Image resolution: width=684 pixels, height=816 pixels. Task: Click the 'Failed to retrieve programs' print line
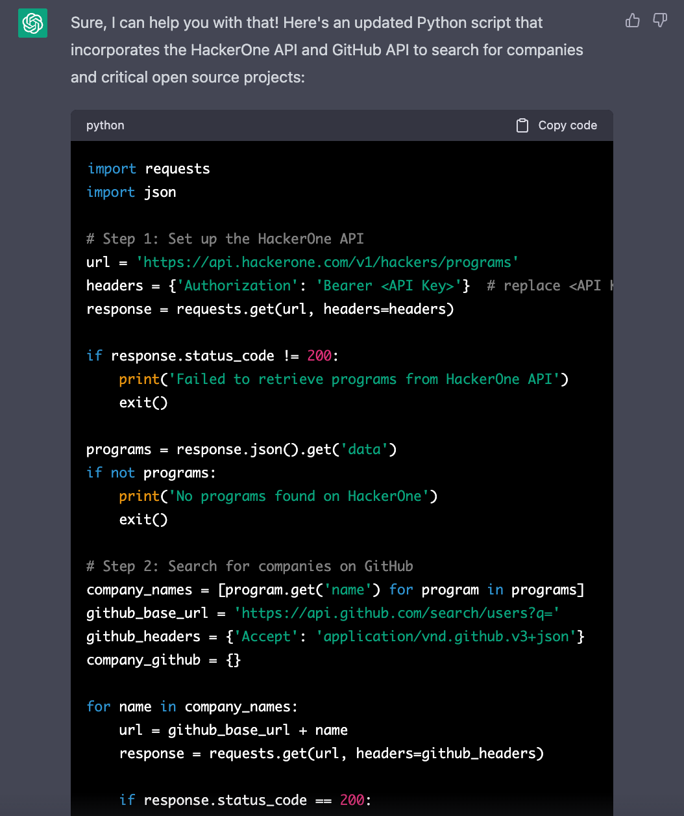pos(344,379)
